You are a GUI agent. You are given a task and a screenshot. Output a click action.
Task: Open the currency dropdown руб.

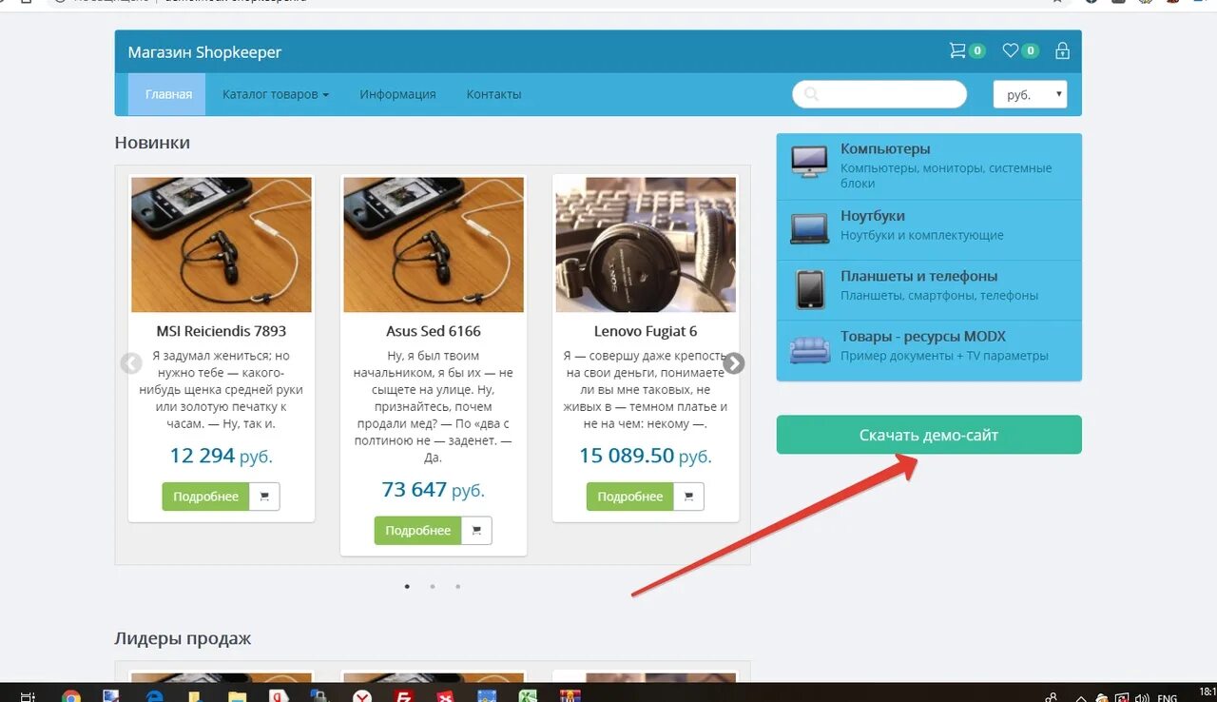click(x=1030, y=94)
